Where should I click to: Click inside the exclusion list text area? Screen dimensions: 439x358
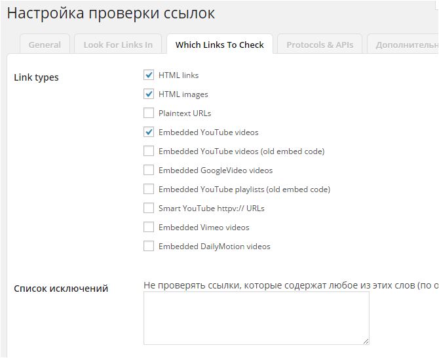click(x=256, y=318)
